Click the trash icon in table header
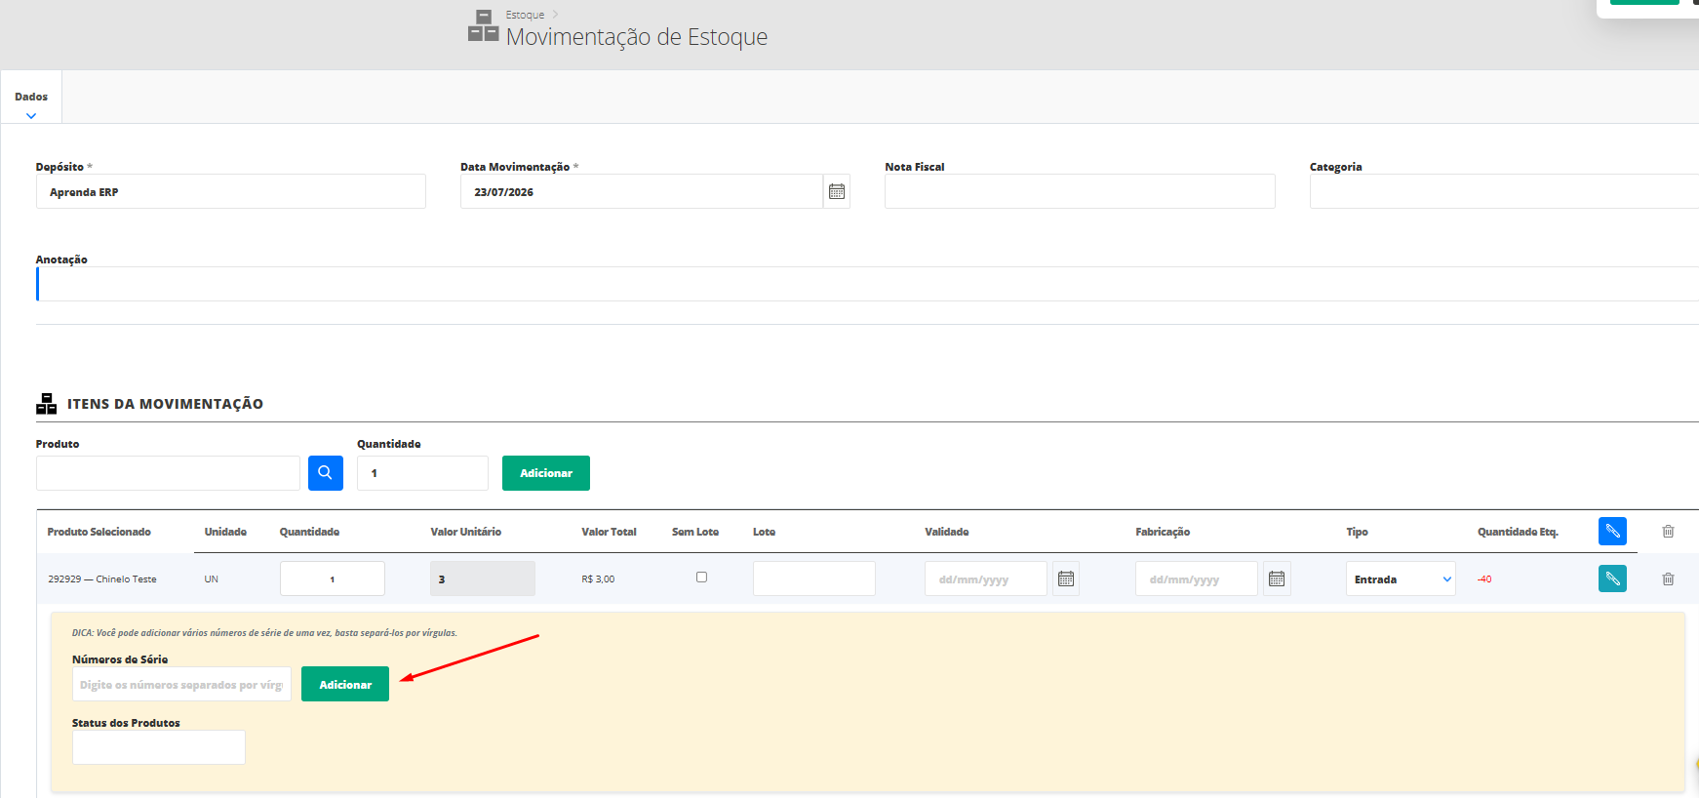This screenshot has width=1699, height=798. pyautogui.click(x=1668, y=532)
